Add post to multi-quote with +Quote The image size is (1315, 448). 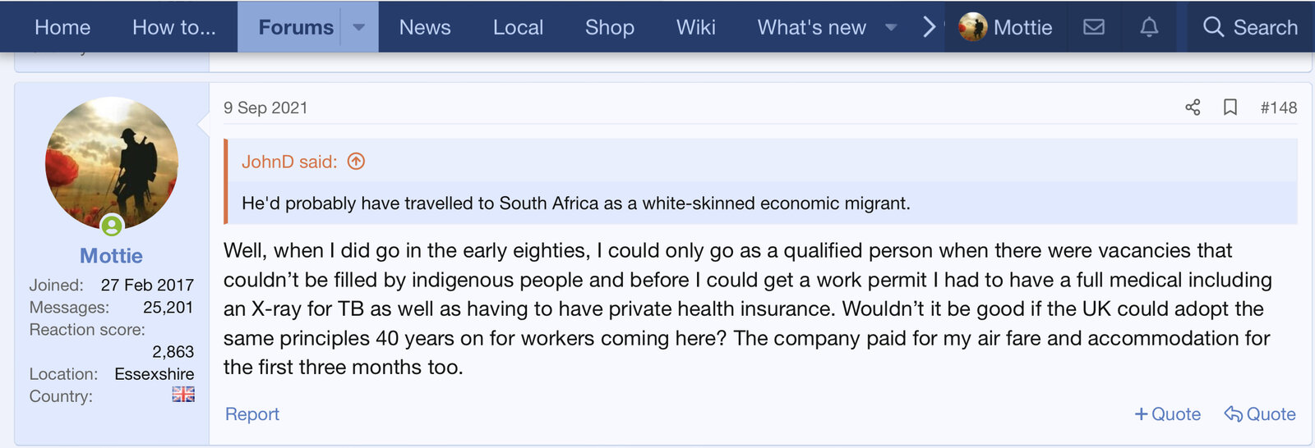(x=1167, y=414)
